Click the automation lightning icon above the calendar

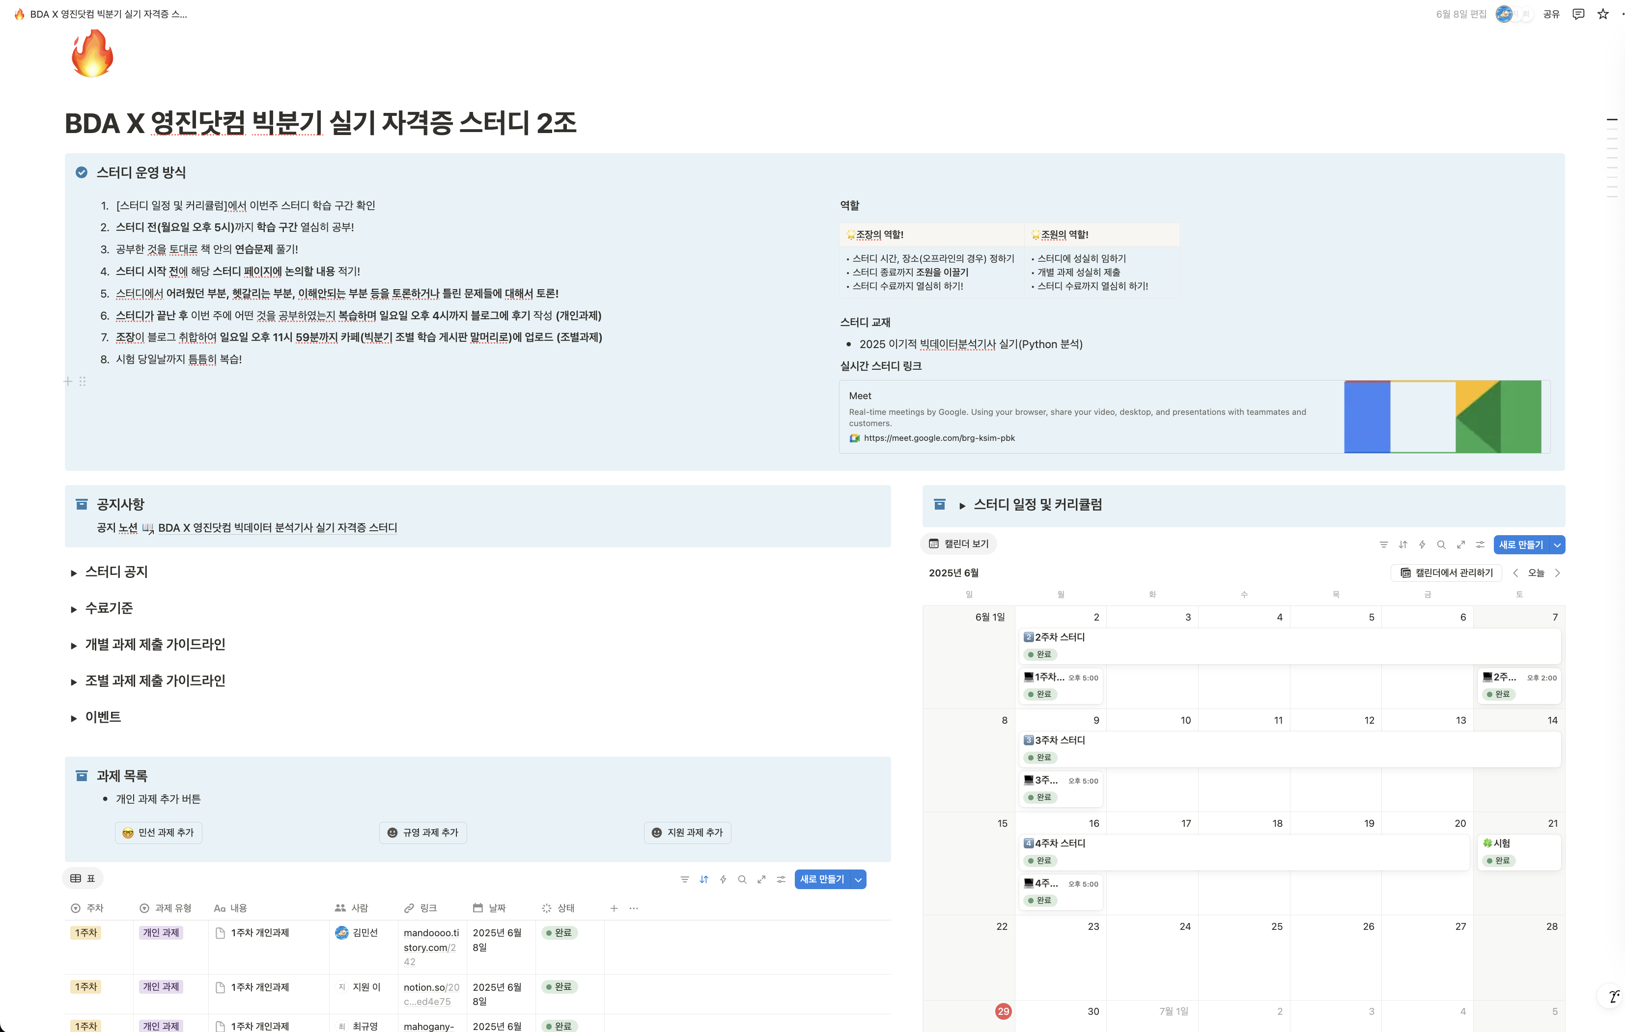pos(1422,544)
